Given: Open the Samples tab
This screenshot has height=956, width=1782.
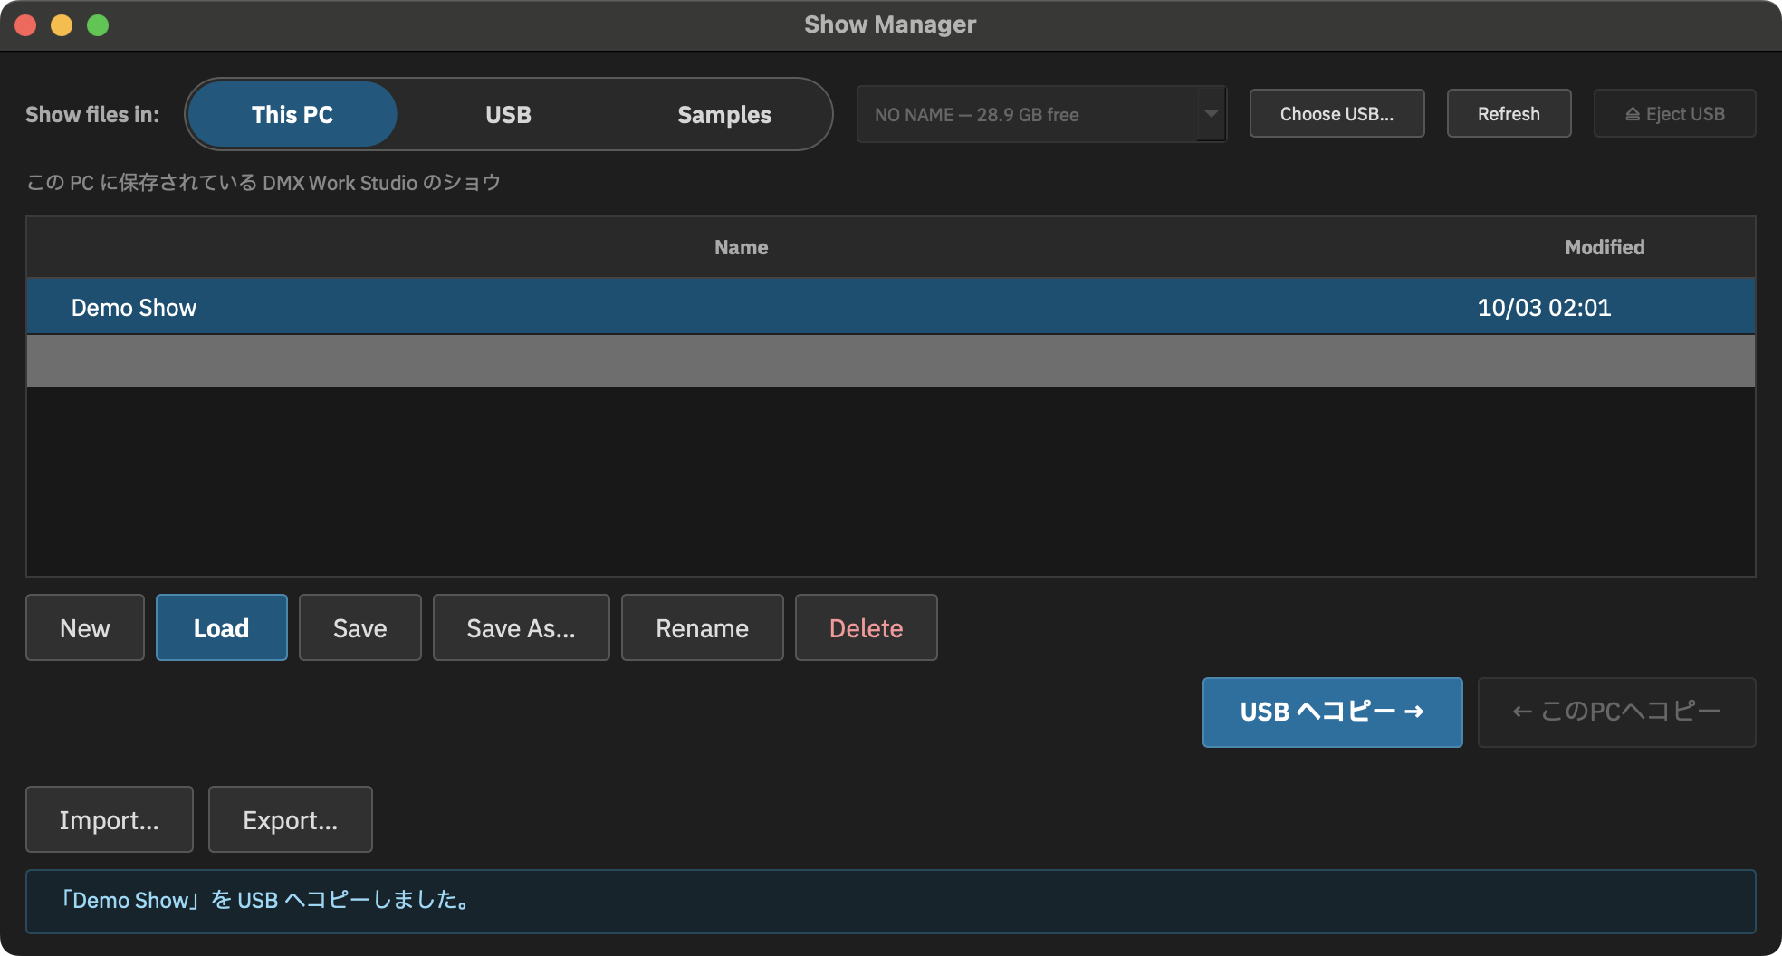Looking at the screenshot, I should click(x=724, y=114).
